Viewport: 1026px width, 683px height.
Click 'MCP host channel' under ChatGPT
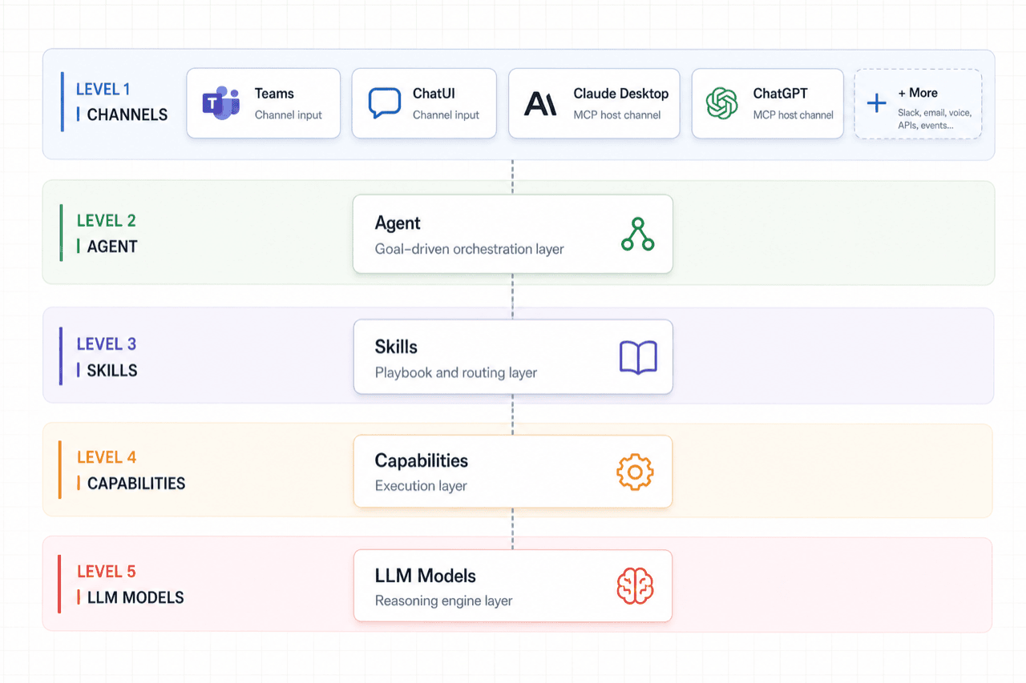(794, 115)
